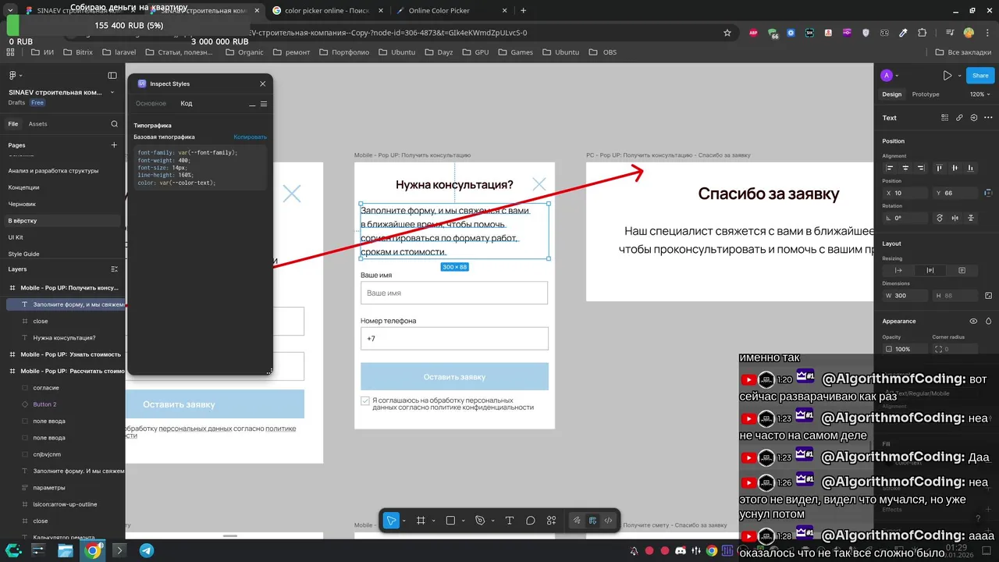The height and width of the screenshot is (562, 999).
Task: Set resizing to auto width
Action: (898, 270)
